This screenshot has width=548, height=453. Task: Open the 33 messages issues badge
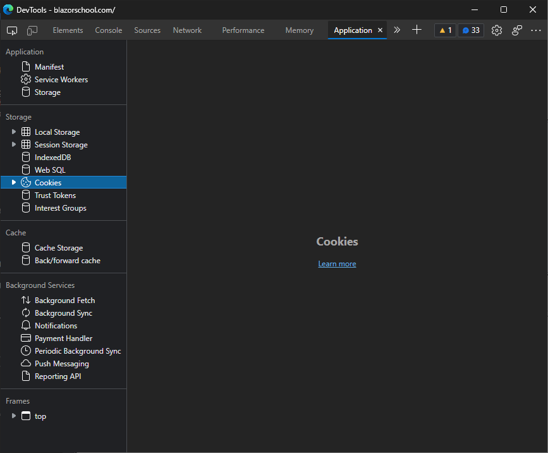coord(470,30)
